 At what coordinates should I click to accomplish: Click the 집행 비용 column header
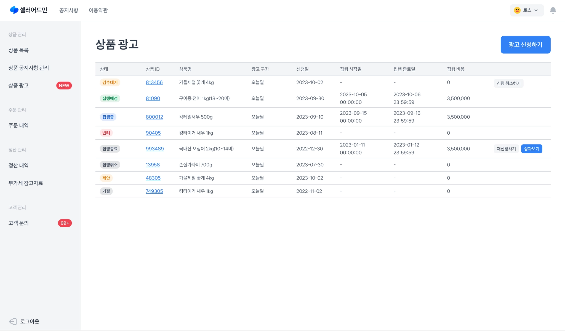point(455,69)
